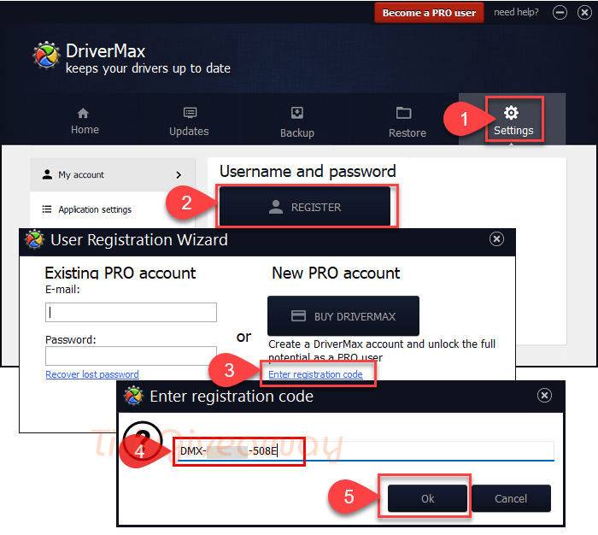Click the Username and password heading

(x=308, y=172)
